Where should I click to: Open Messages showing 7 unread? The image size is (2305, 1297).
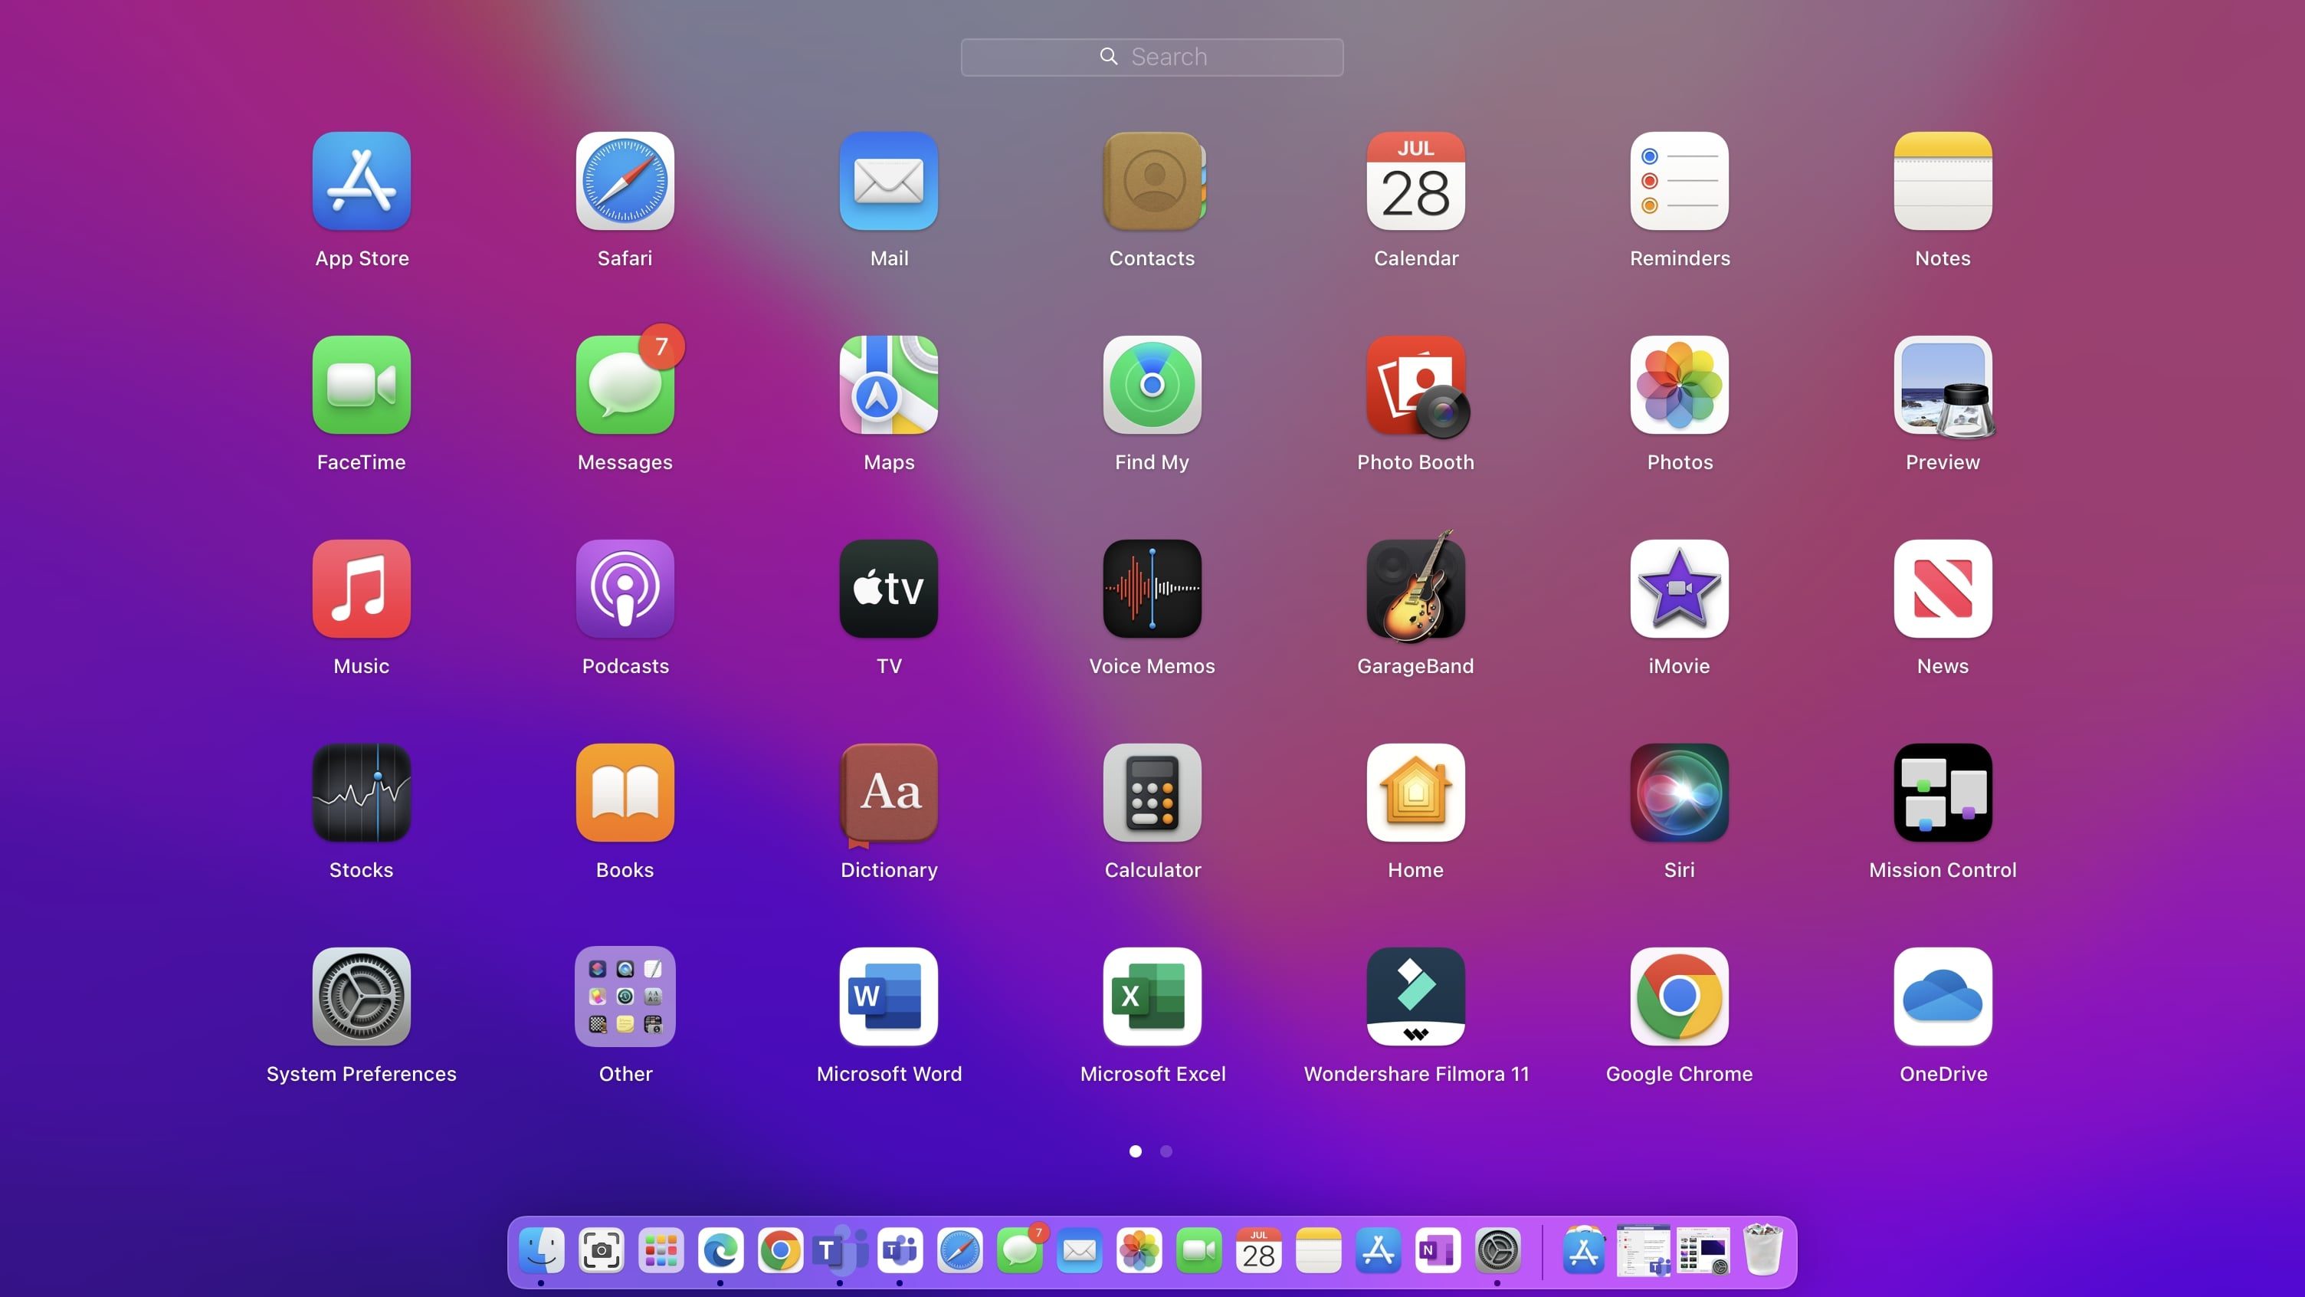coord(625,385)
